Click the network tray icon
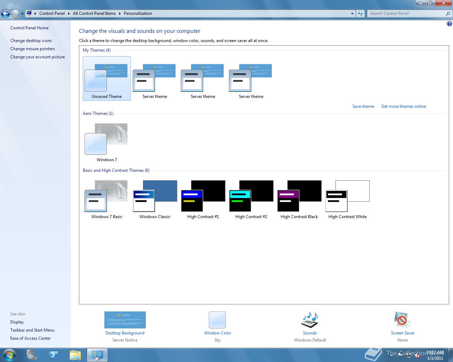The width and height of the screenshot is (453, 362). [409, 355]
